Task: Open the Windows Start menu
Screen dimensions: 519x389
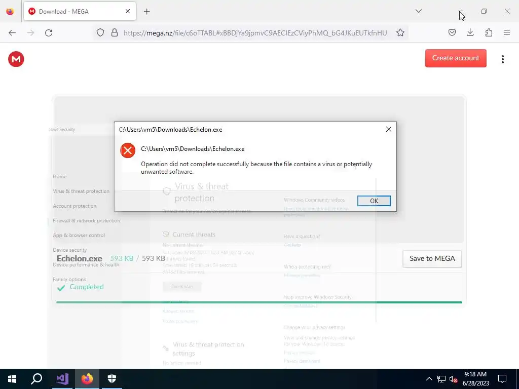Action: point(12,379)
